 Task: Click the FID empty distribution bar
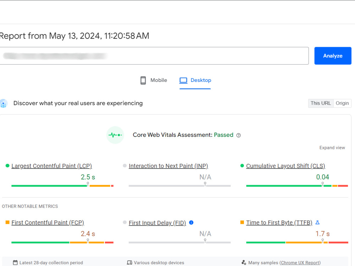point(180,242)
